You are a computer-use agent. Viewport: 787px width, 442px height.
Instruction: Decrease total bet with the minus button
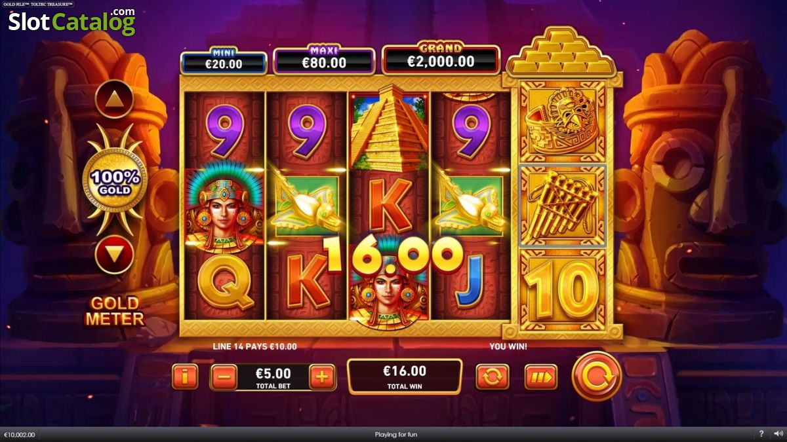(224, 377)
